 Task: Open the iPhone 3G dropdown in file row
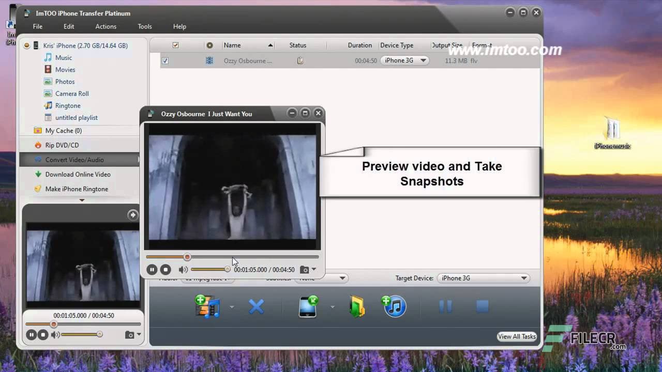coord(423,60)
